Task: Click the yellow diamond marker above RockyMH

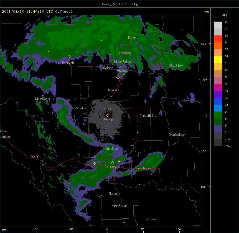Action: coord(69,56)
